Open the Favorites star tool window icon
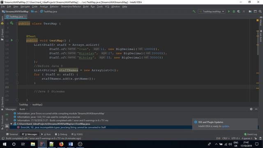Screen dimensions: 263x148 [2, 109]
